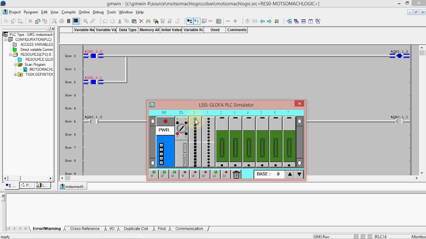This screenshot has height=239, width=426.
Task: Click the Comments column header
Action: [x=237, y=30]
